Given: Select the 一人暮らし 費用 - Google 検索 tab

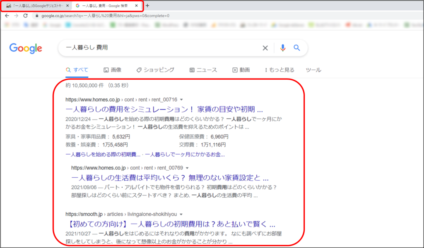Looking at the screenshot, I should pos(106,6).
